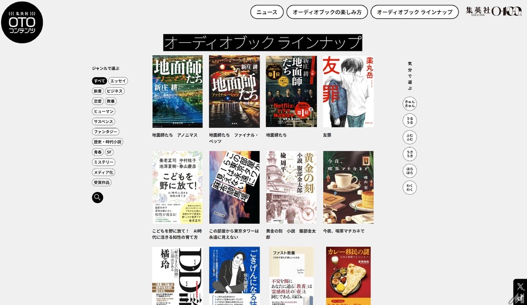Click title text 友罪

[327, 135]
